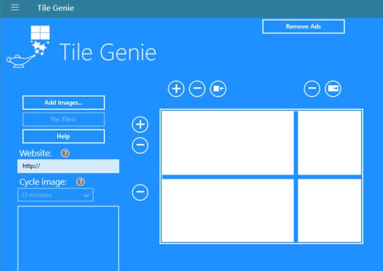The image size is (383, 271).
Task: Open the Help button
Action: click(64, 136)
